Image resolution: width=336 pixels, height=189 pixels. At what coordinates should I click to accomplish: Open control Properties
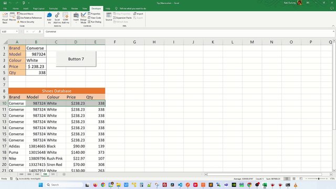tap(94, 14)
